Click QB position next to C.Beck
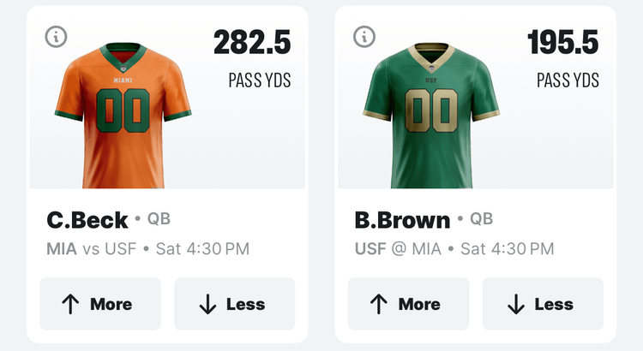Viewport: 643px width, 351px height. (159, 219)
